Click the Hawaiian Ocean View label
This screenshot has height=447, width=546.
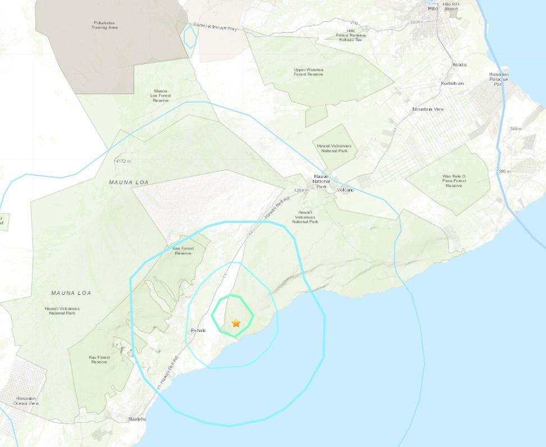[26, 401]
